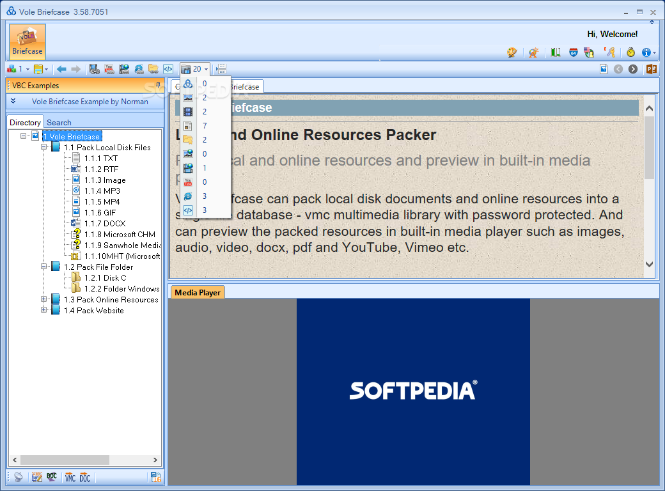The image size is (665, 491).
Task: Click the Internet Explorer link toolbar icon
Action: (x=139, y=68)
